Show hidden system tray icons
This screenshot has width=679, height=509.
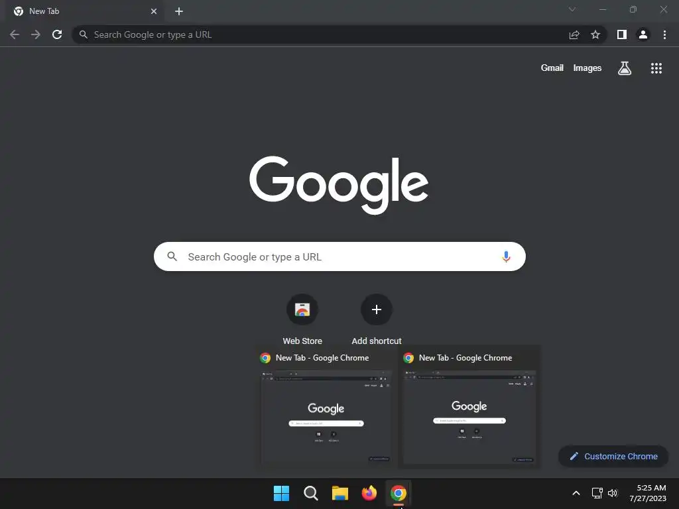point(576,493)
